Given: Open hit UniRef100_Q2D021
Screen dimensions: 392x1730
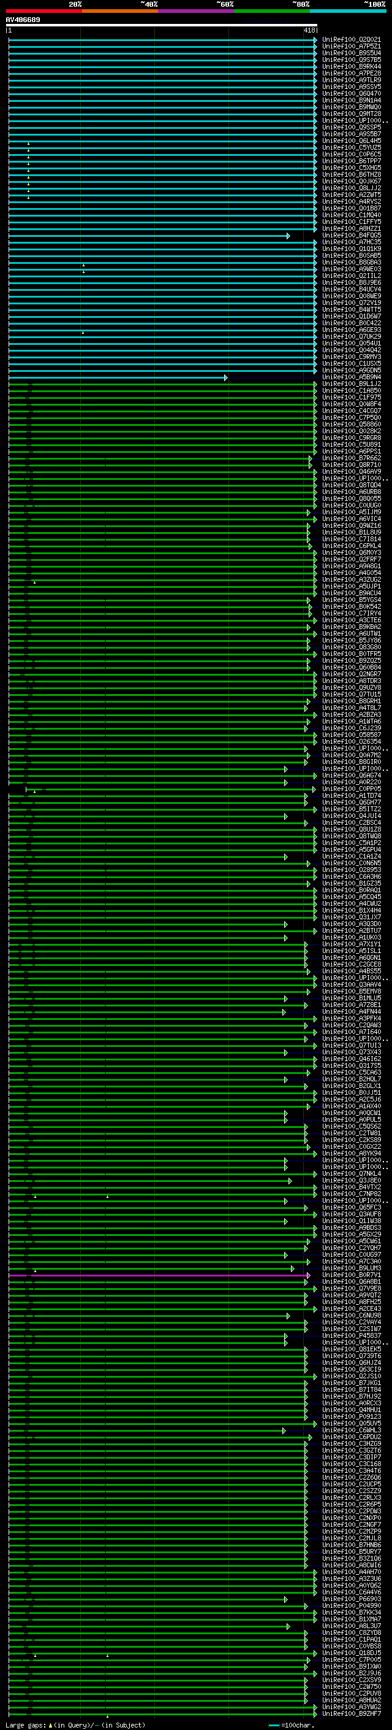Looking at the screenshot, I should point(351,40).
